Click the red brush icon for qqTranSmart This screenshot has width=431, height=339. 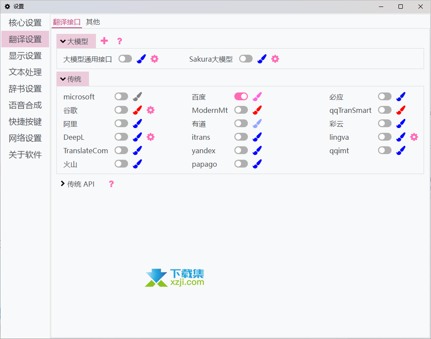(401, 110)
